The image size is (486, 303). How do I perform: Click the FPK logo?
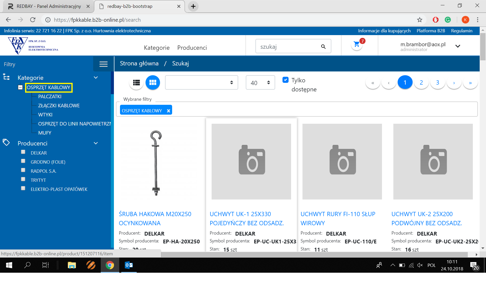(33, 45)
